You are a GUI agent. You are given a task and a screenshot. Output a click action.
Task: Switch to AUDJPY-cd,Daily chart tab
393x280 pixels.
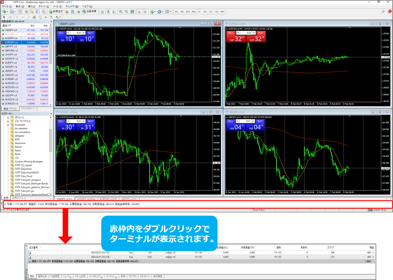pyautogui.click(x=86, y=199)
